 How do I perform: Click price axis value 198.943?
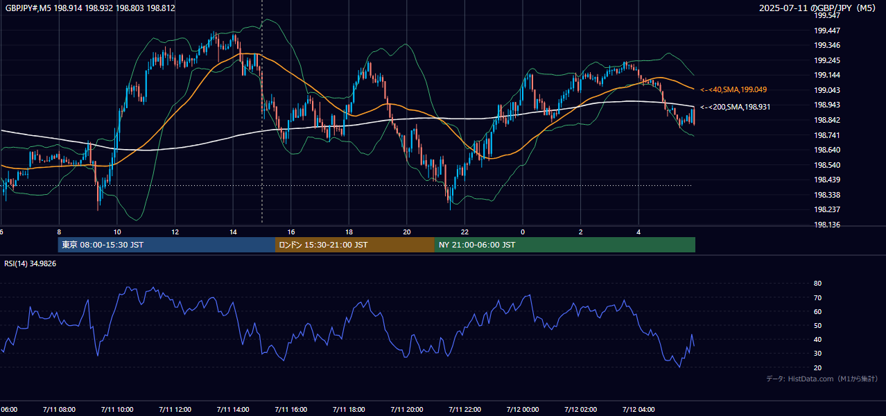tap(828, 105)
